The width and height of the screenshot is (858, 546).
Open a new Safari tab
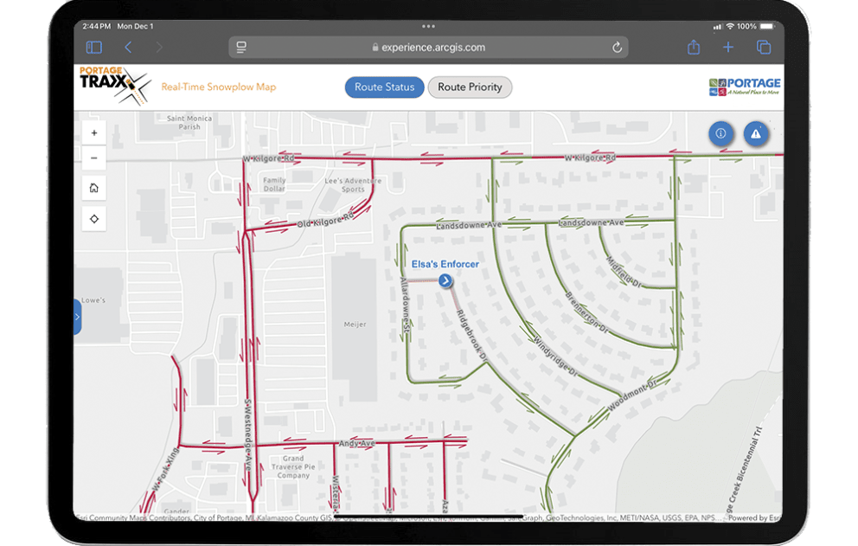pyautogui.click(x=728, y=48)
